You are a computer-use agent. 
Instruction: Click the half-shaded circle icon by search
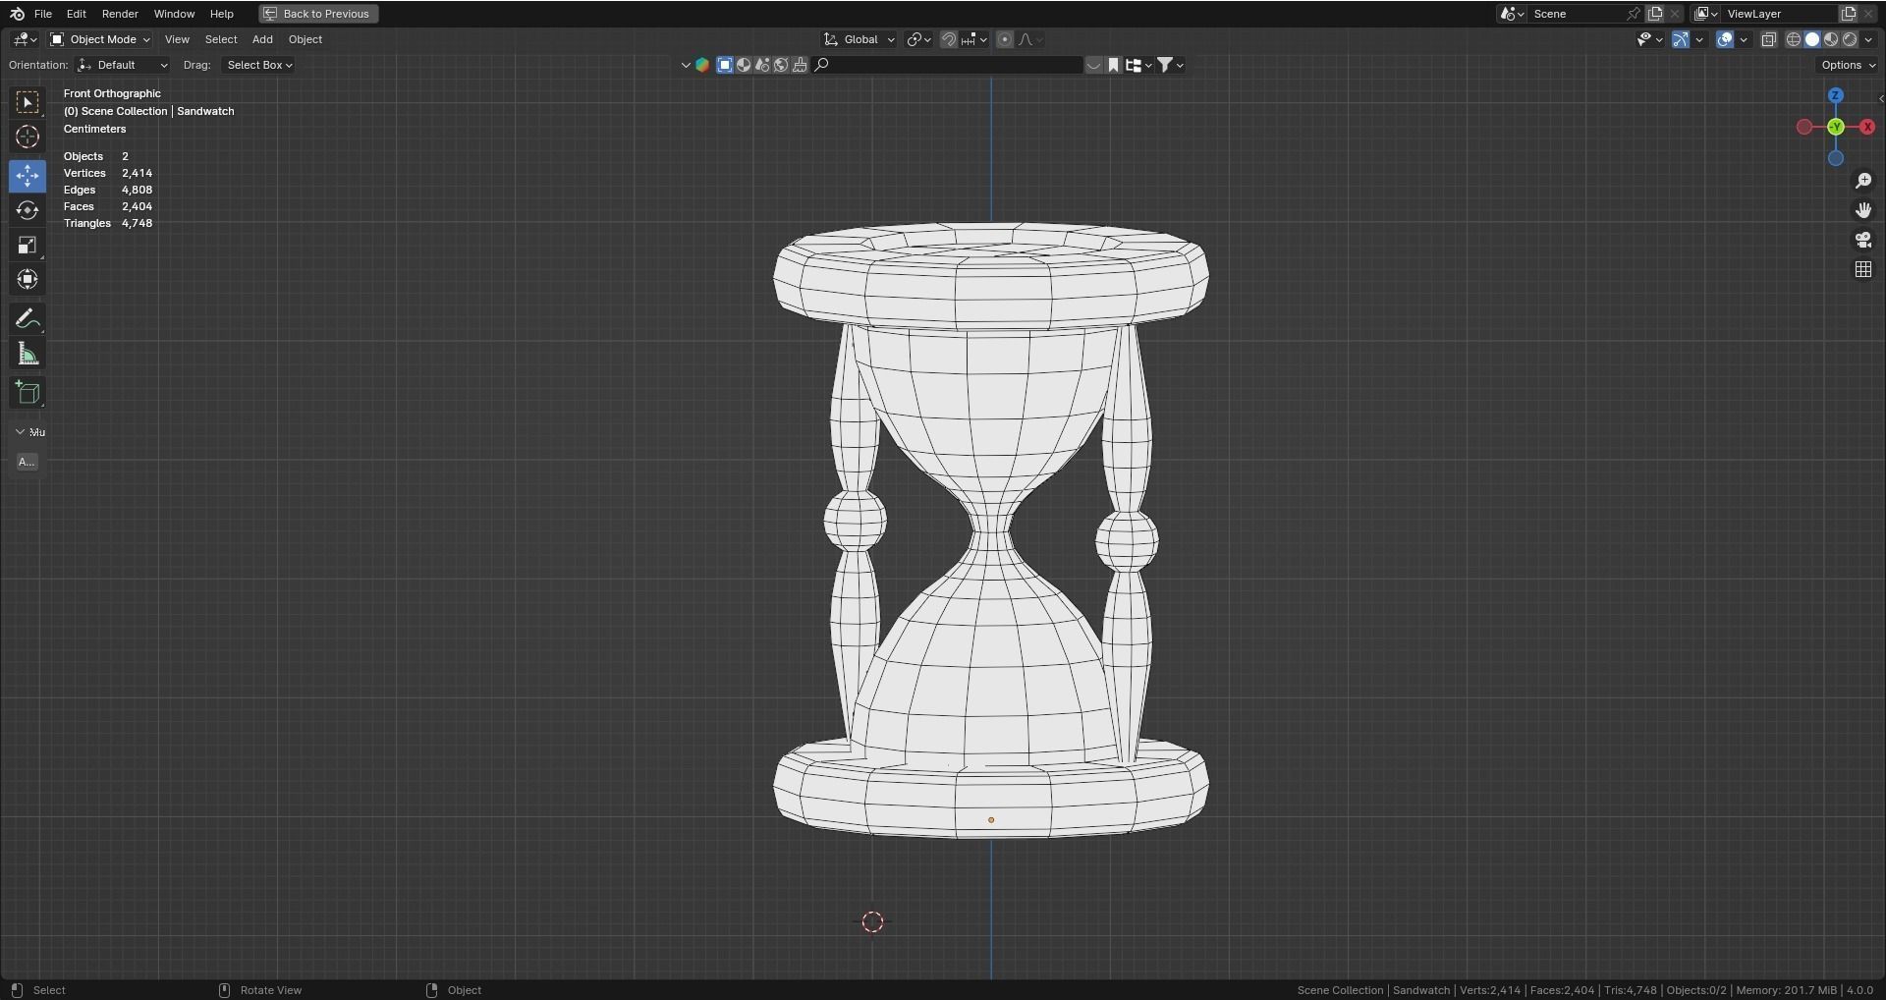(x=744, y=65)
